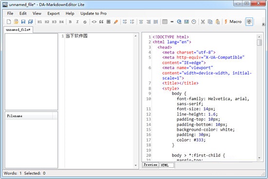268x179 pixels.
Task: Click the editor scrollbar down arrow
Action: [x=135, y=165]
